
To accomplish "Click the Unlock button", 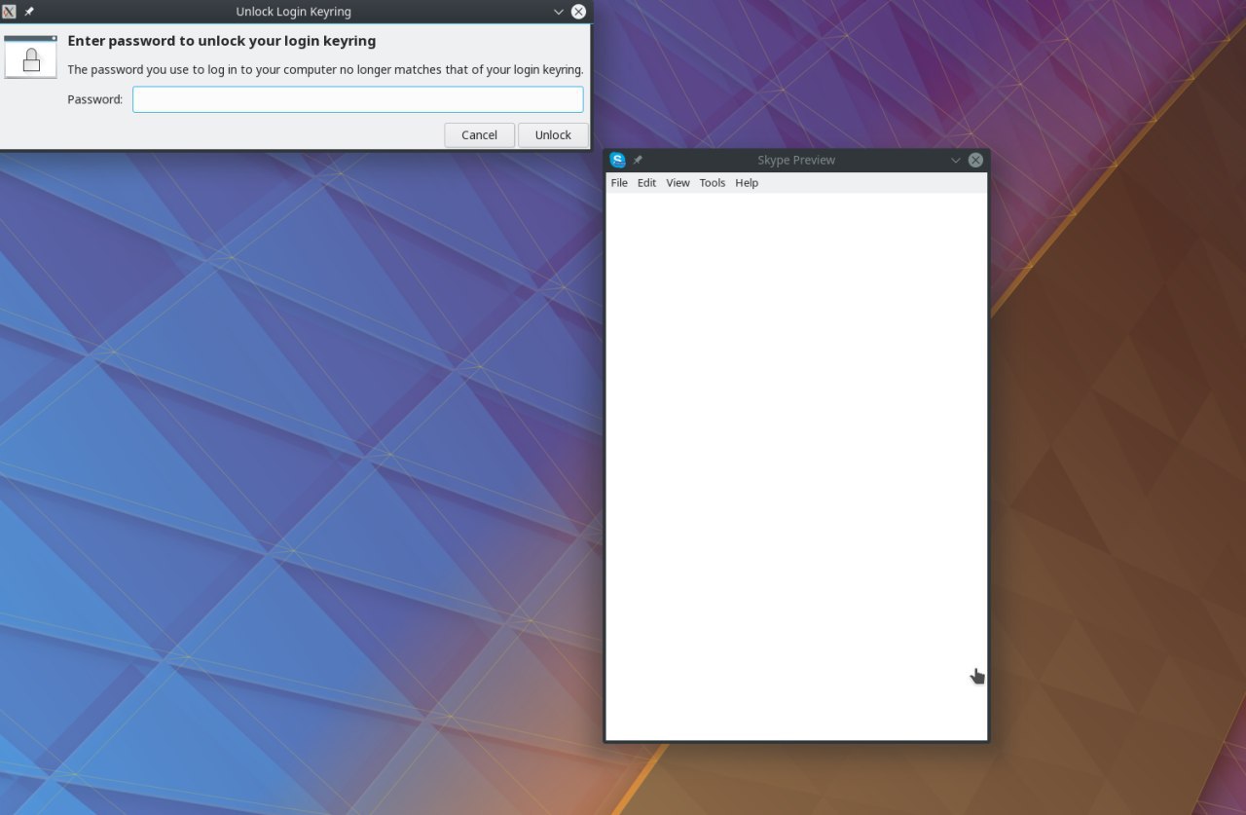I will tap(553, 135).
